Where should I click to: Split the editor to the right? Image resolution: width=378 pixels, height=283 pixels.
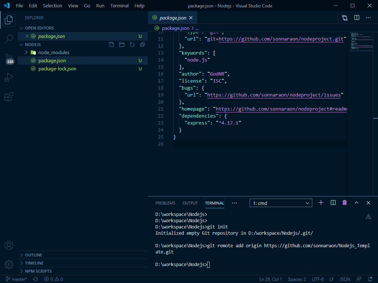click(x=357, y=18)
